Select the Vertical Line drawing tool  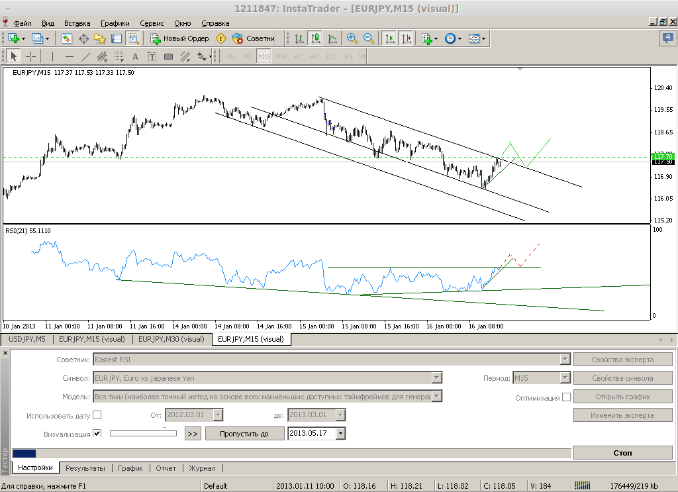52,56
